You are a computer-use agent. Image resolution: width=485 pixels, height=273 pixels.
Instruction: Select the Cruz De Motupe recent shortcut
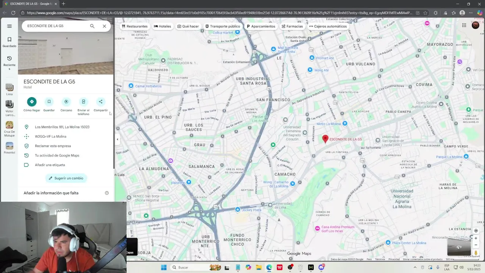9,129
